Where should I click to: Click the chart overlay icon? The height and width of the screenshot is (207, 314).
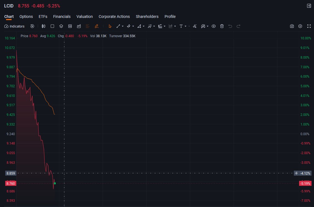pyautogui.click(x=79, y=26)
